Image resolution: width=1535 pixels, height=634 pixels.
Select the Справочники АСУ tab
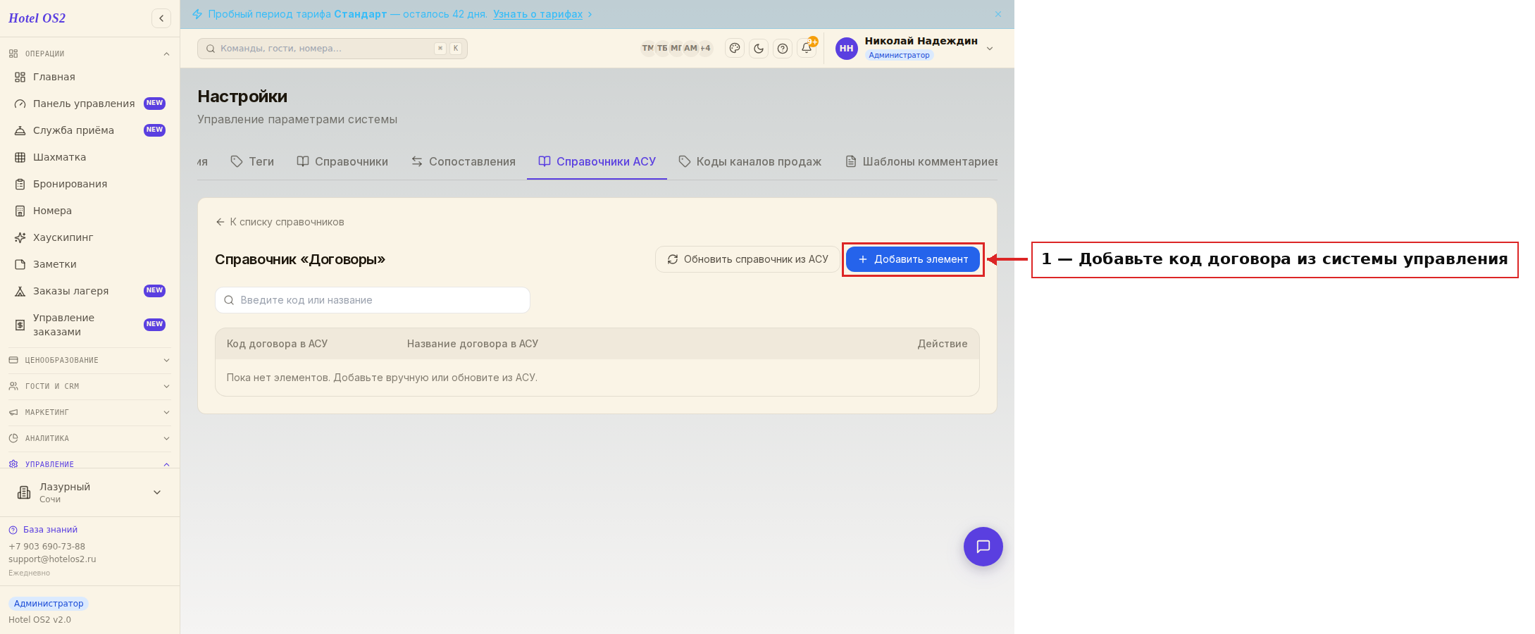coord(597,161)
